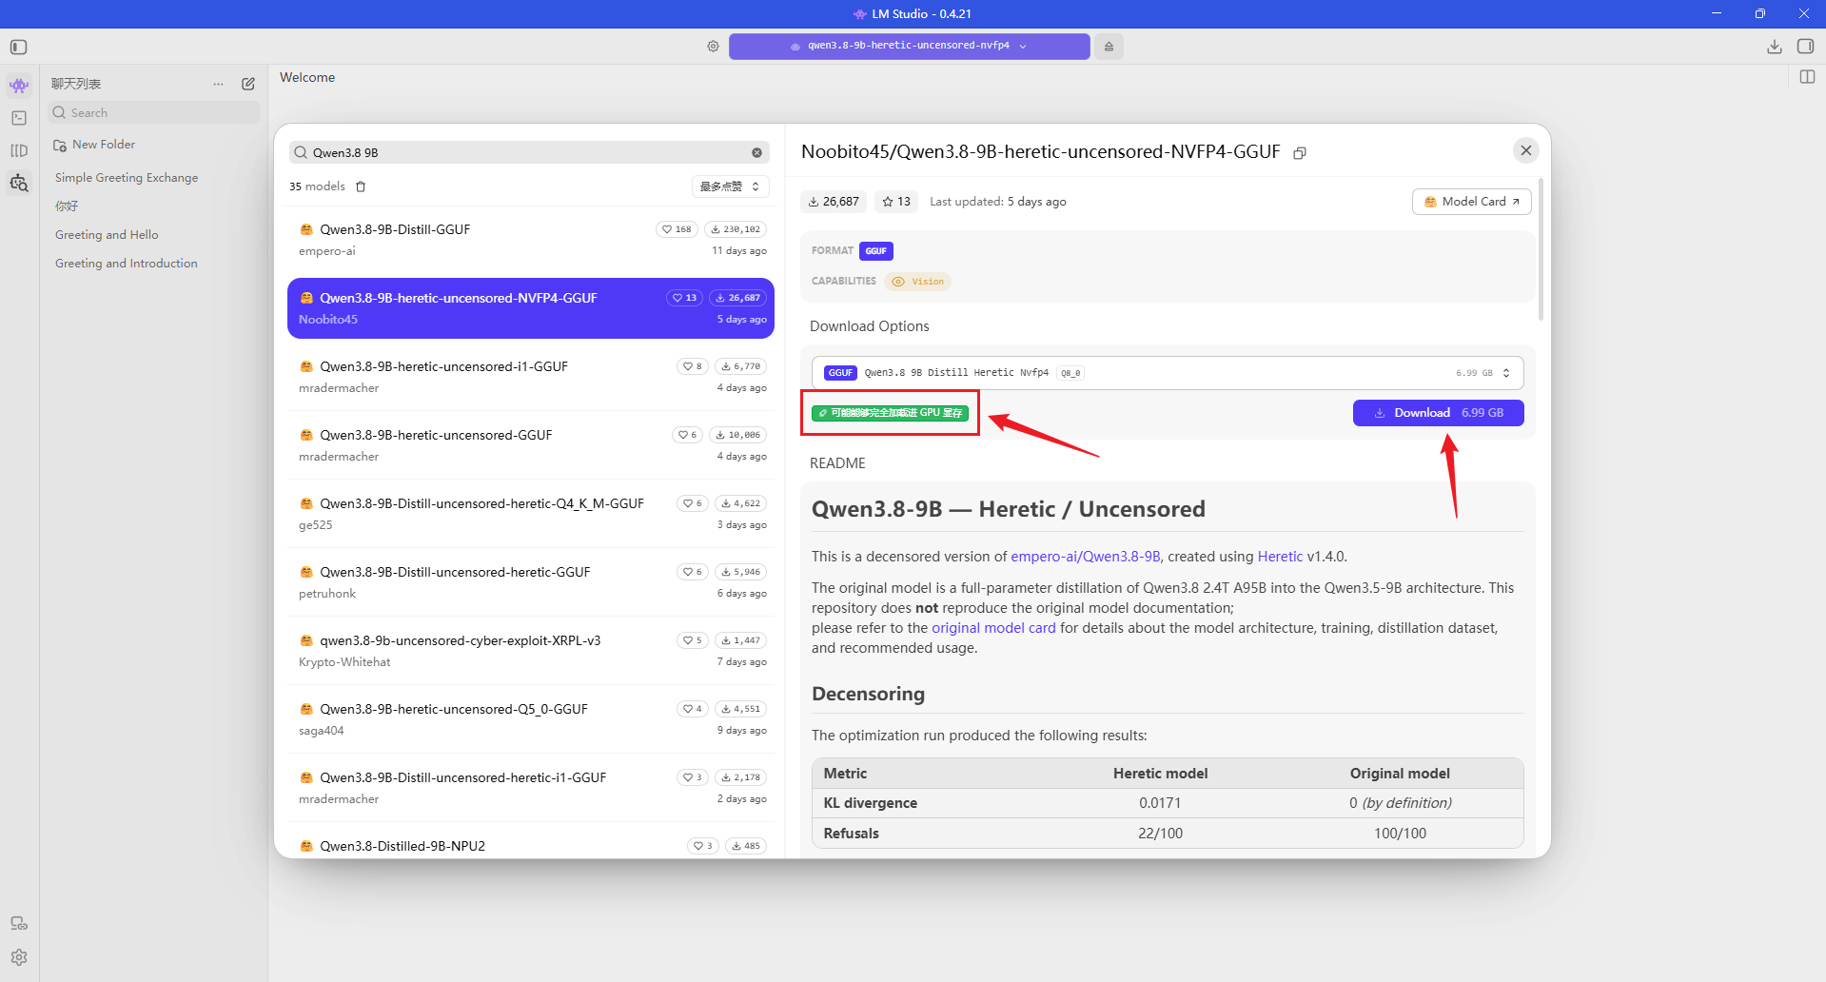Select Qwen3.8-Distilled-9B-NPU2 result
This screenshot has width=1826, height=982.
coord(531,844)
